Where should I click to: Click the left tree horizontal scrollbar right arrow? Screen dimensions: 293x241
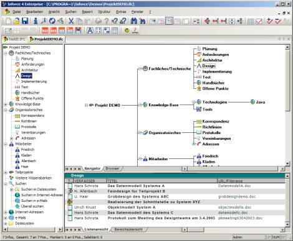click(x=60, y=229)
